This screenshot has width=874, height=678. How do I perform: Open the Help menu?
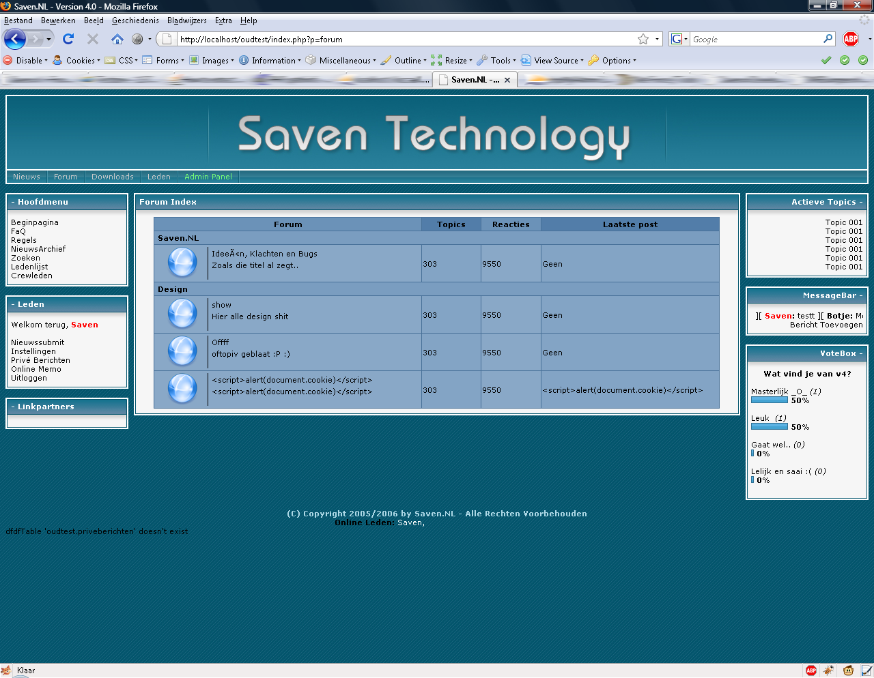pyautogui.click(x=249, y=20)
